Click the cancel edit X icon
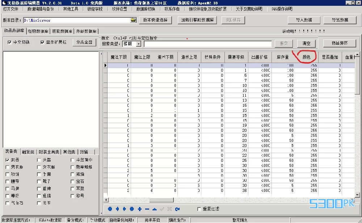This screenshot has width=362, height=223. pyautogui.click(x=169, y=209)
